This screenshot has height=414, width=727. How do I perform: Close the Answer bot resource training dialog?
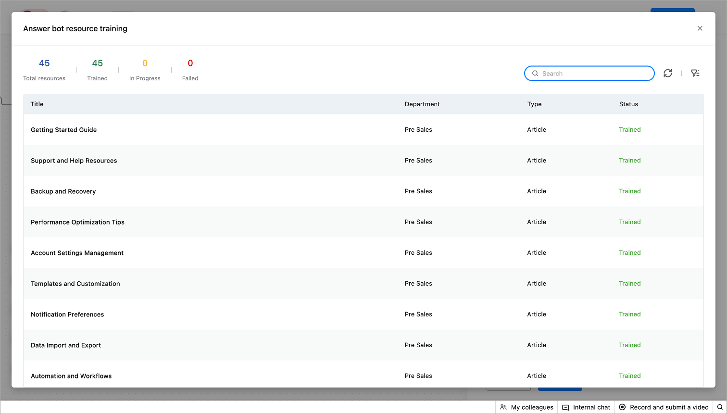click(x=700, y=28)
